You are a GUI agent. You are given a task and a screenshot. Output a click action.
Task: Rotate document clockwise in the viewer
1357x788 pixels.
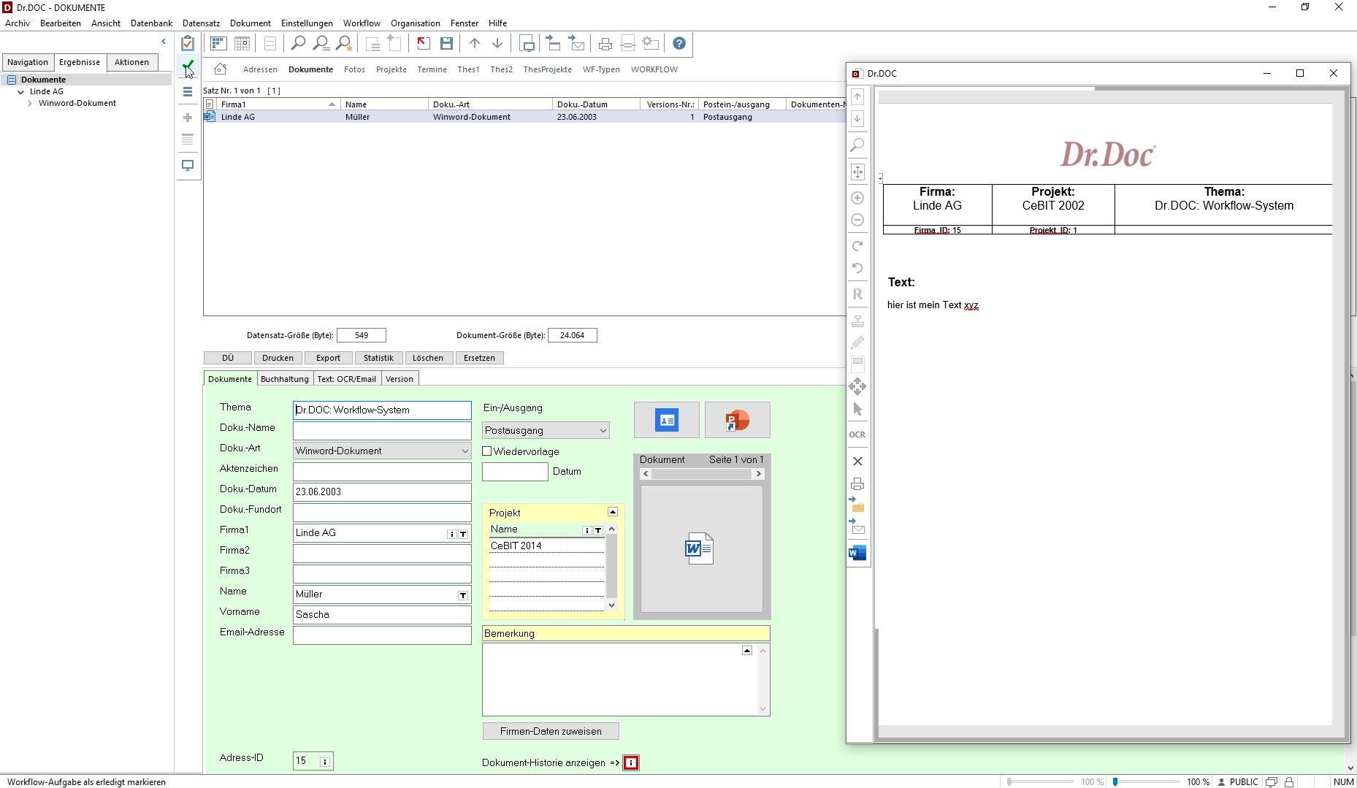[857, 246]
